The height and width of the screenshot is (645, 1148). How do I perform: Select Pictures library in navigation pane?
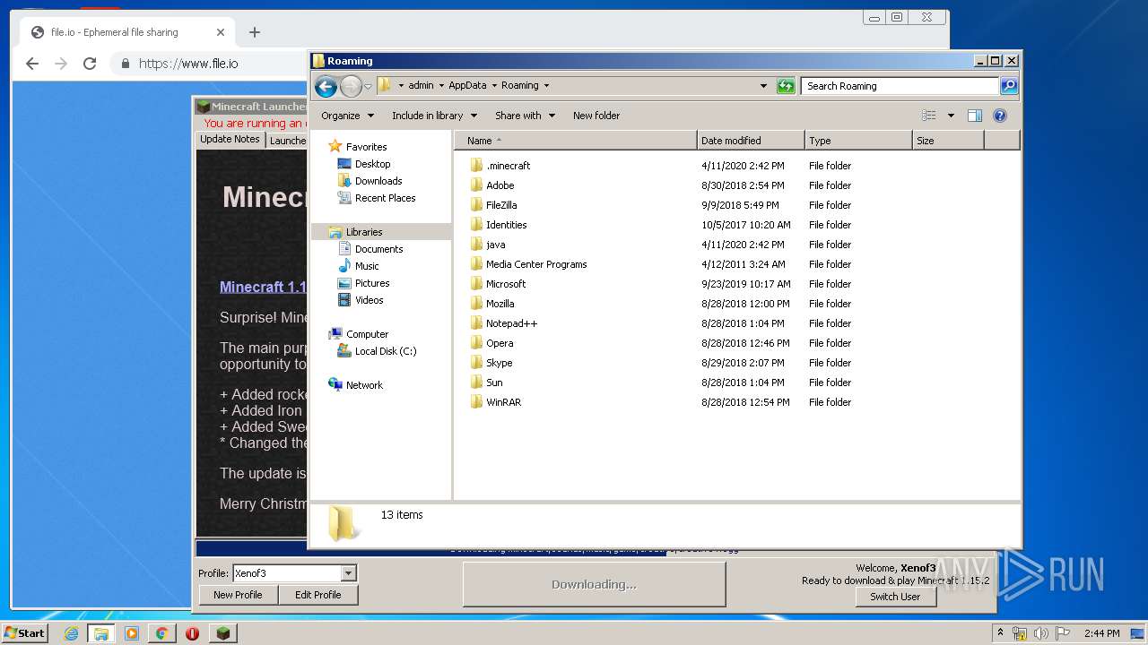point(372,283)
